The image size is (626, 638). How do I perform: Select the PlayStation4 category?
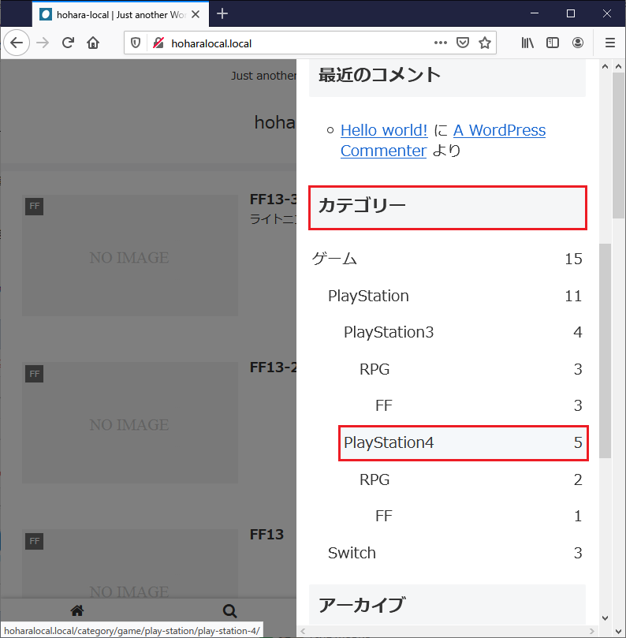[x=389, y=443]
